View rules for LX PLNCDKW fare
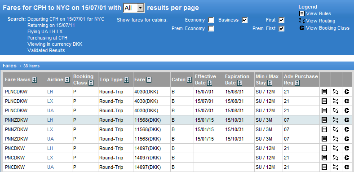Screen dimensions: 354x172 [x=324, y=101]
